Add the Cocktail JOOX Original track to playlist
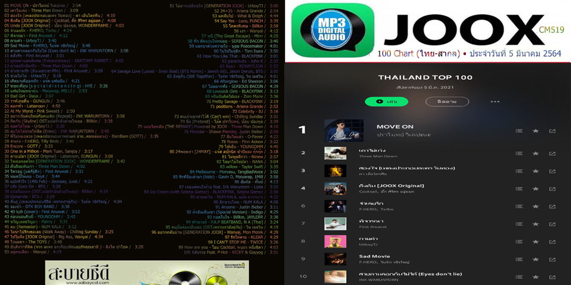Viewport: 571px width, 285px height. [x=519, y=188]
